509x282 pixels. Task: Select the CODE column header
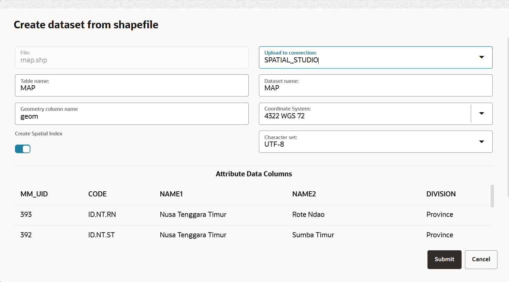tap(98, 194)
